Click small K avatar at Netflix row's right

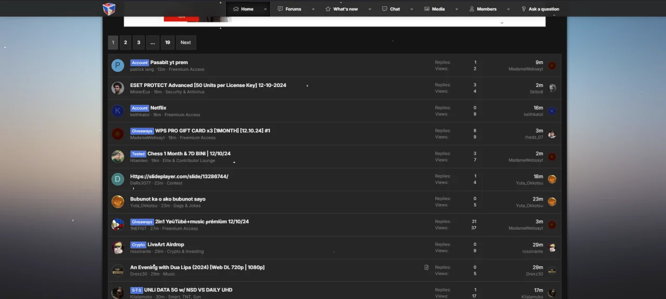click(x=552, y=111)
